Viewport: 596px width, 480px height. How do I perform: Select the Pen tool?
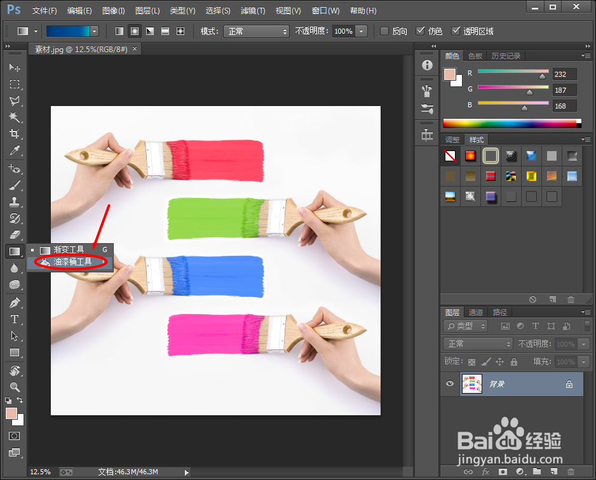(15, 303)
